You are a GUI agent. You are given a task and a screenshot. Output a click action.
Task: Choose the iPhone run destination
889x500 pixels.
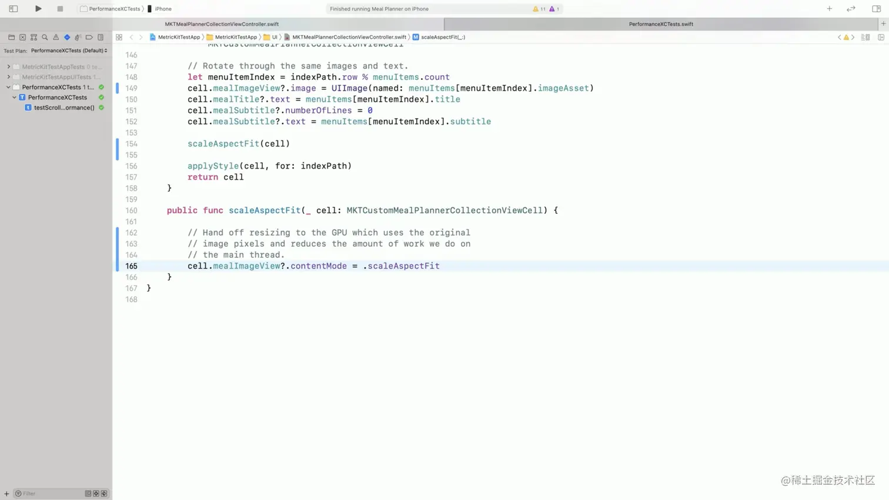159,9
